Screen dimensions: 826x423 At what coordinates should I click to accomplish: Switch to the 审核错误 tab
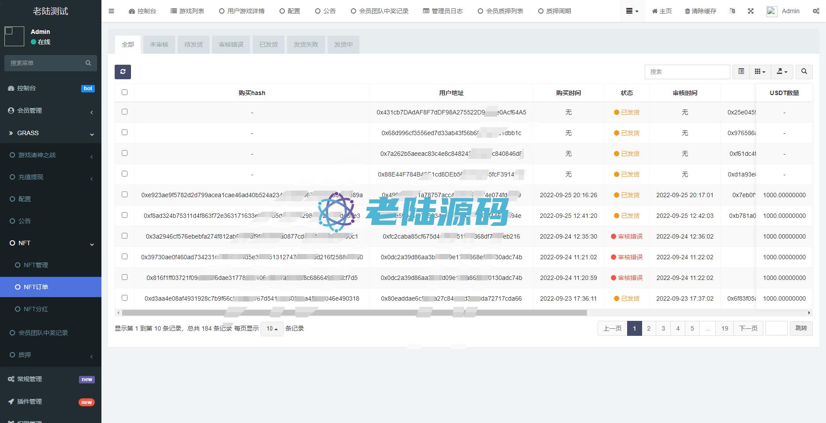tap(231, 44)
